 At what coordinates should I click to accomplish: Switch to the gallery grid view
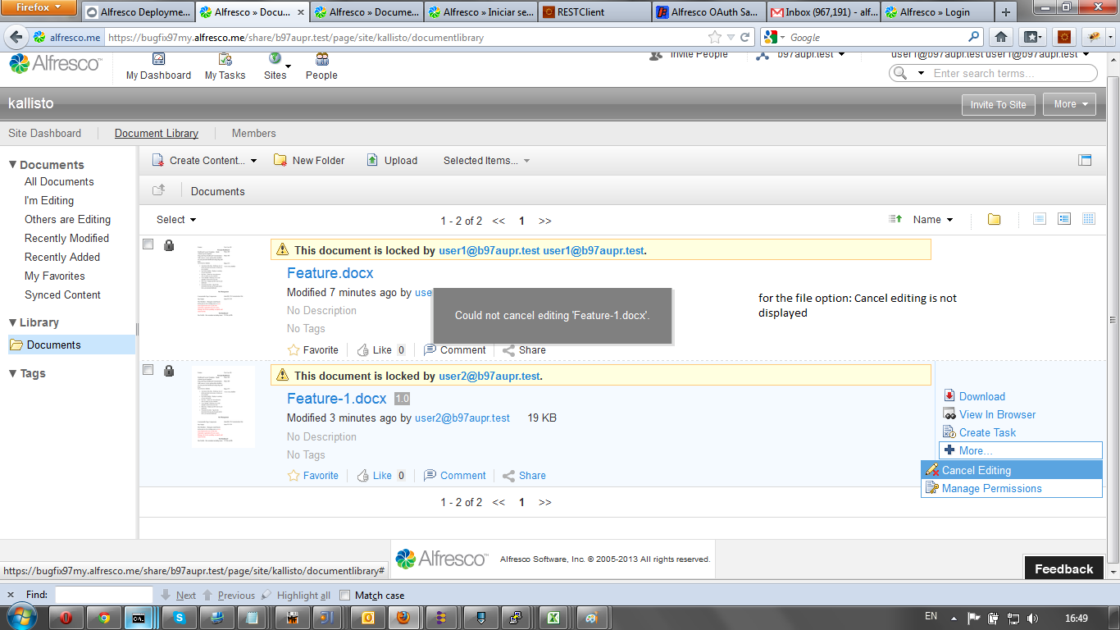click(x=1089, y=219)
